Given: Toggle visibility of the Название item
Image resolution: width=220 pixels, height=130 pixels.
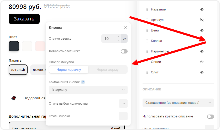Looking at the screenshot, I should coord(202,9).
